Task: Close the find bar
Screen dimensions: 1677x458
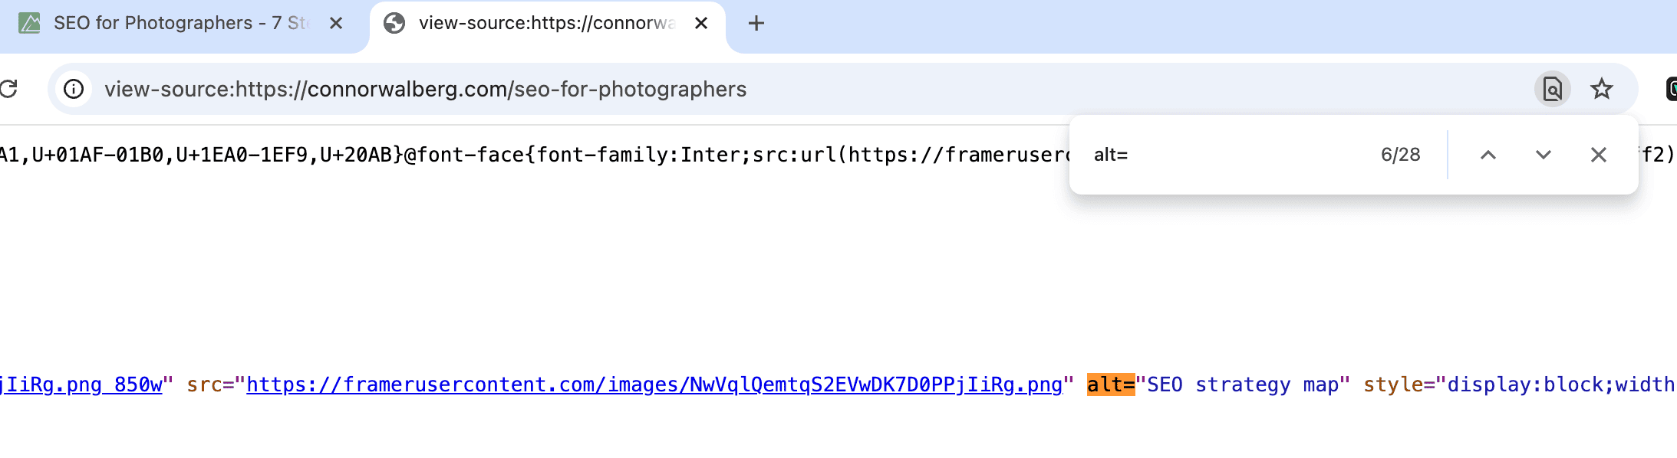Action: pyautogui.click(x=1599, y=155)
